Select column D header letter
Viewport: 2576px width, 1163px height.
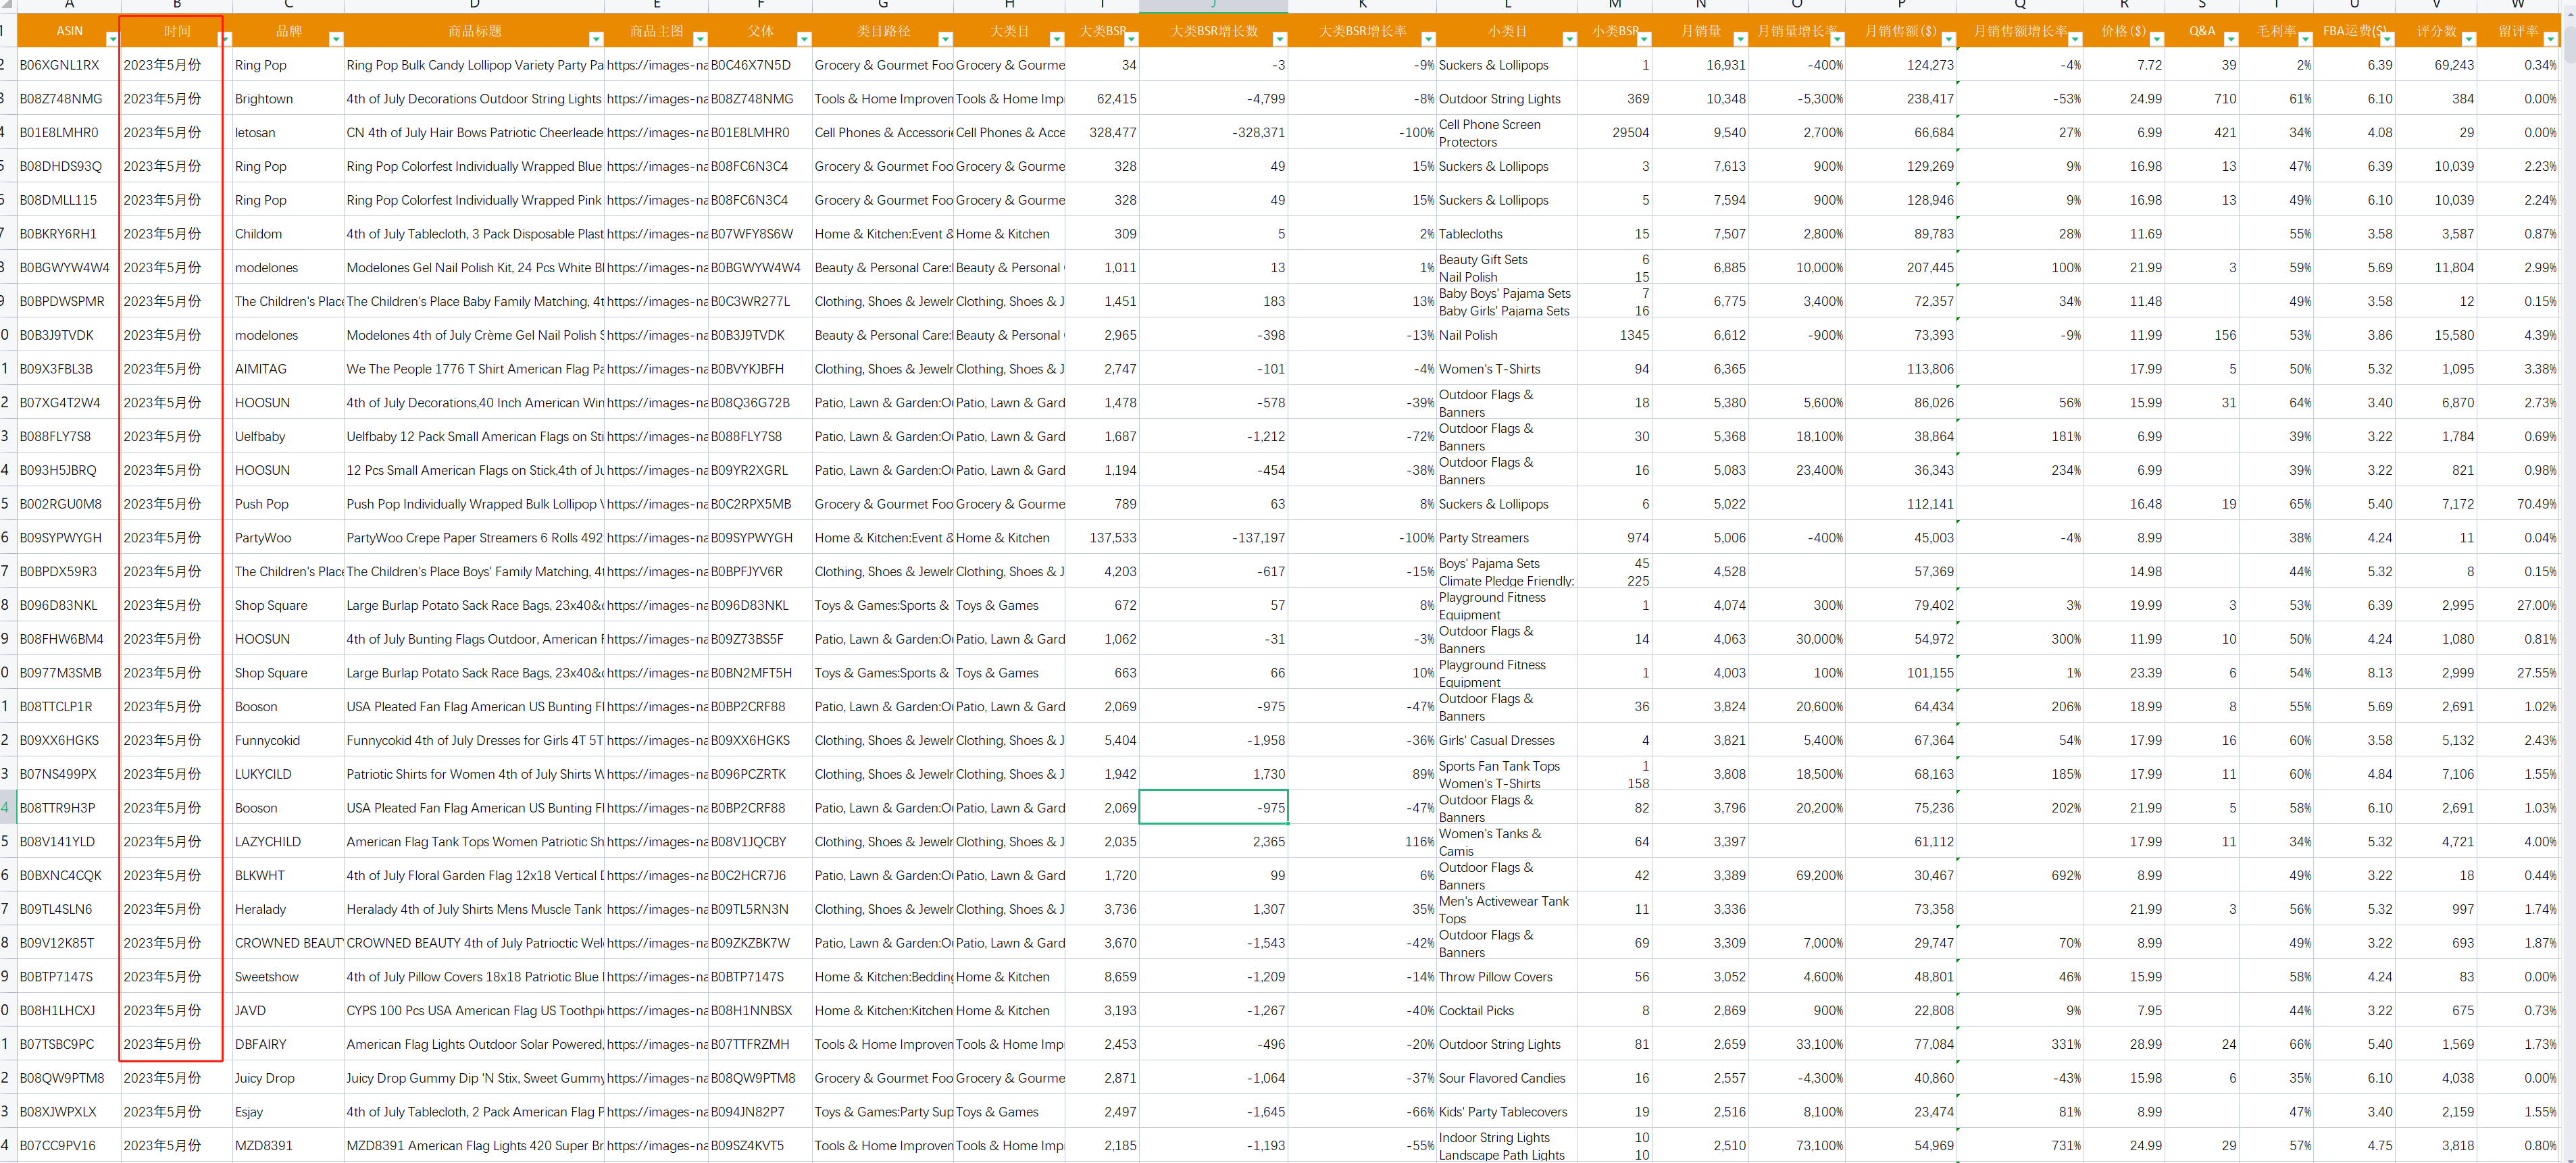pos(474,5)
